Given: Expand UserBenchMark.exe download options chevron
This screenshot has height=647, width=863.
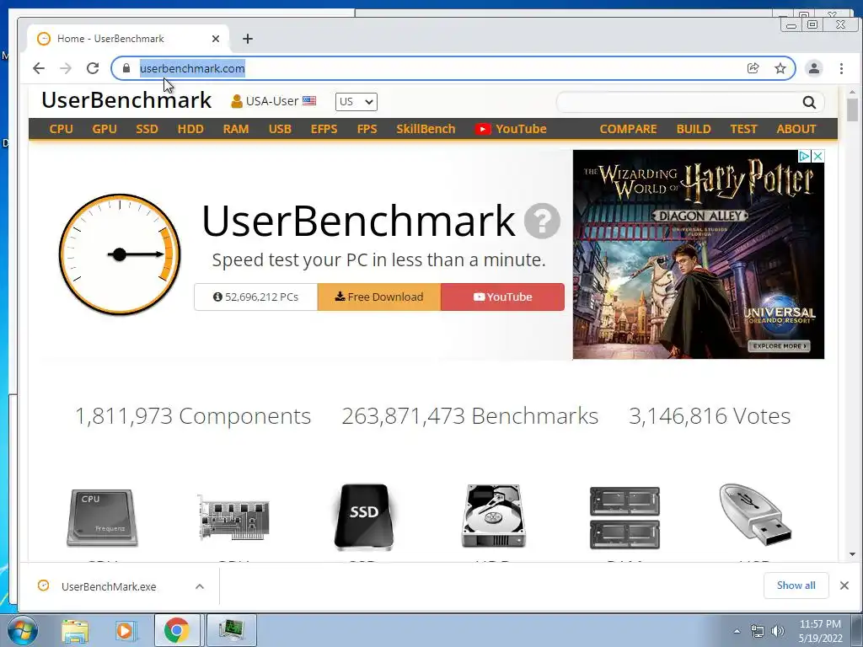Looking at the screenshot, I should (200, 586).
